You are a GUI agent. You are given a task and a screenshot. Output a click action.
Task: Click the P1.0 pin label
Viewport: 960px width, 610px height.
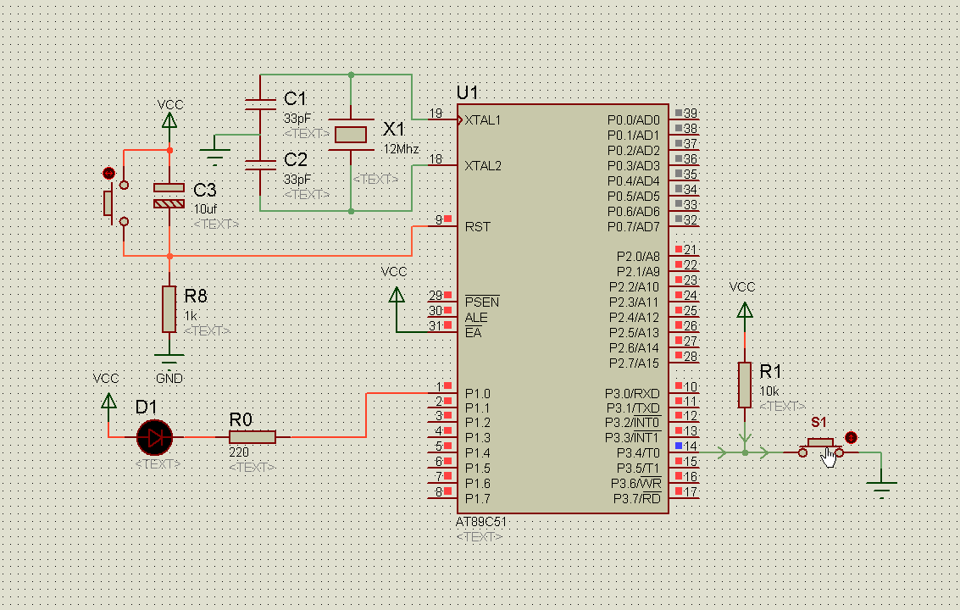[478, 393]
